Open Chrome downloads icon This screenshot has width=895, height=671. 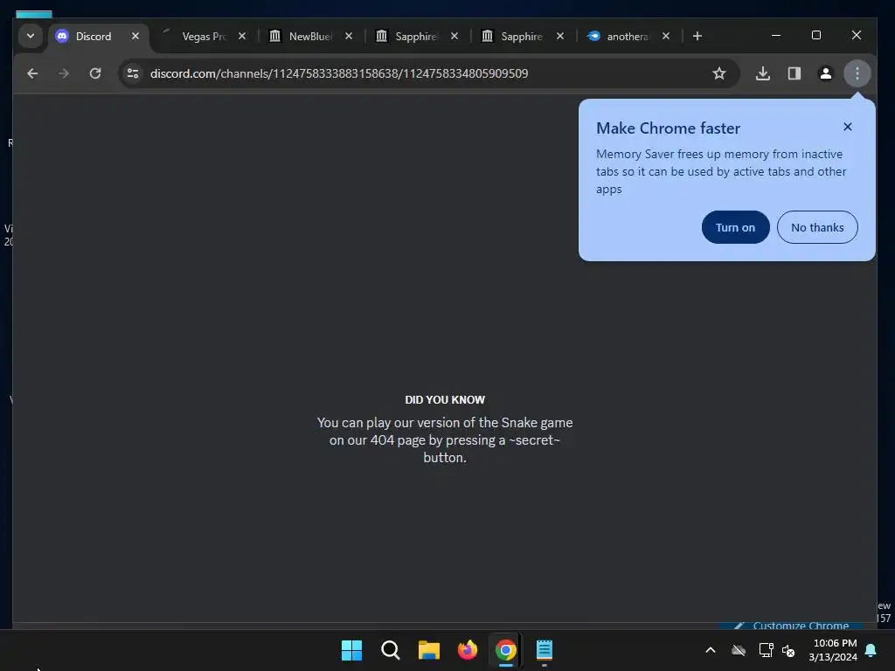(x=762, y=73)
